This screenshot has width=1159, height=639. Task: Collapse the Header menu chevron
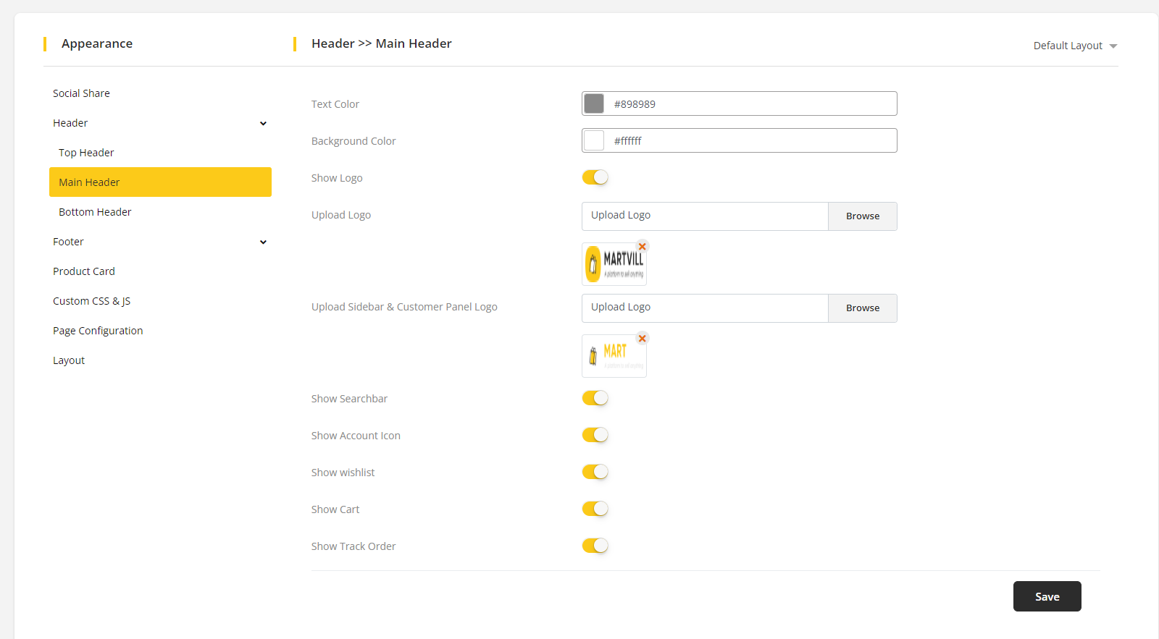(263, 124)
